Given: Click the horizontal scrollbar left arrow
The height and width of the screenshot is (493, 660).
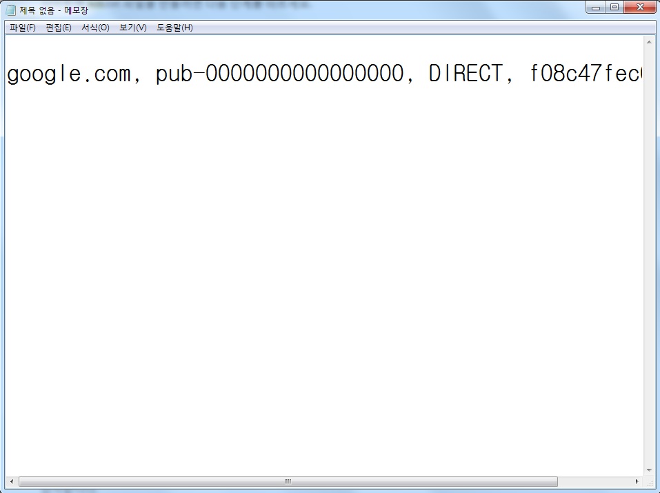Looking at the screenshot, I should (11, 481).
